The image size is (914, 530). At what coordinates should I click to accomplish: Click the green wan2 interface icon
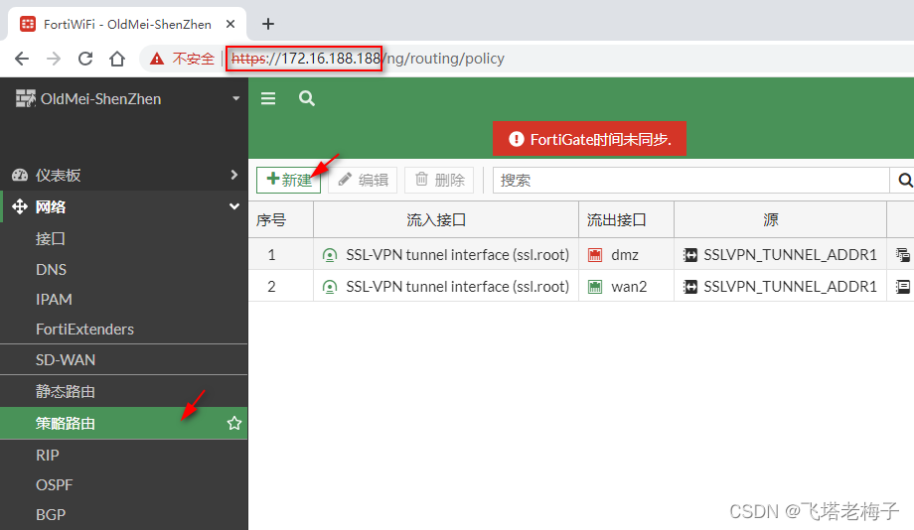(x=595, y=287)
